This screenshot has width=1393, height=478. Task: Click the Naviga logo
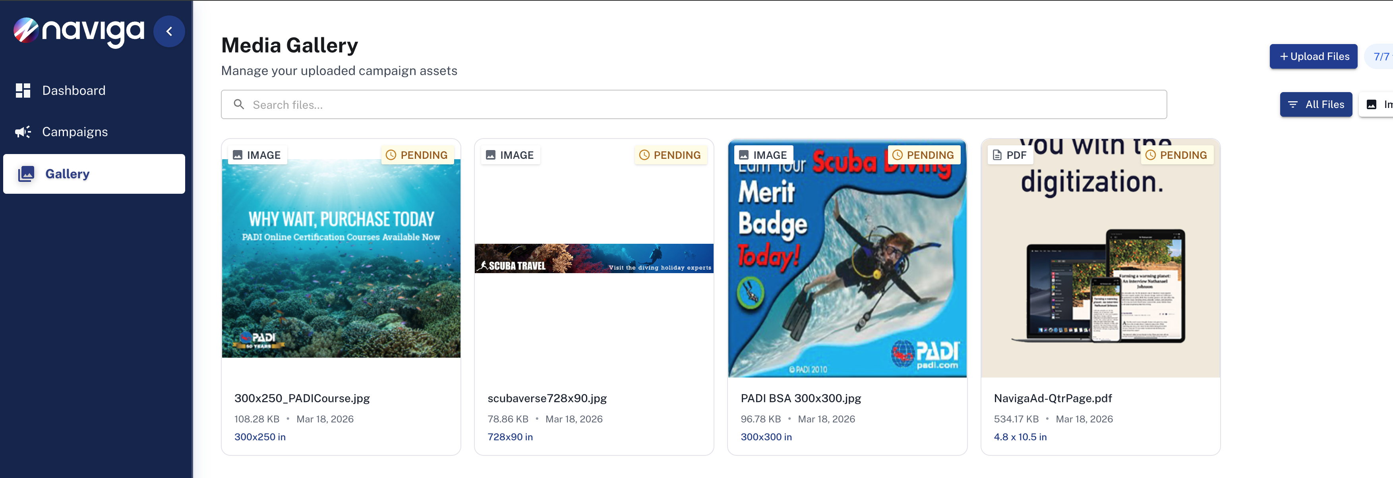pos(79,31)
